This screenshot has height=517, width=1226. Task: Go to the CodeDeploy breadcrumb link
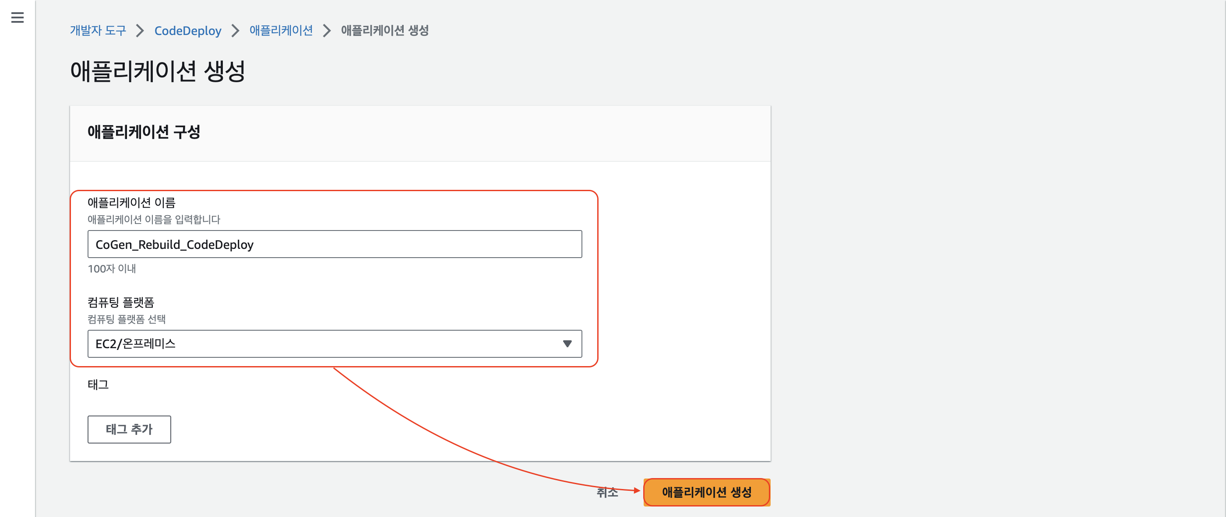pos(187,31)
